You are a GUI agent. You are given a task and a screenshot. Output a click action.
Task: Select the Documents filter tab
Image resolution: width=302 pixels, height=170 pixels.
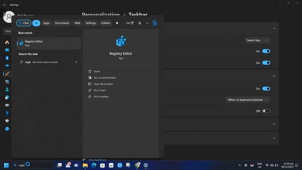tap(62, 23)
